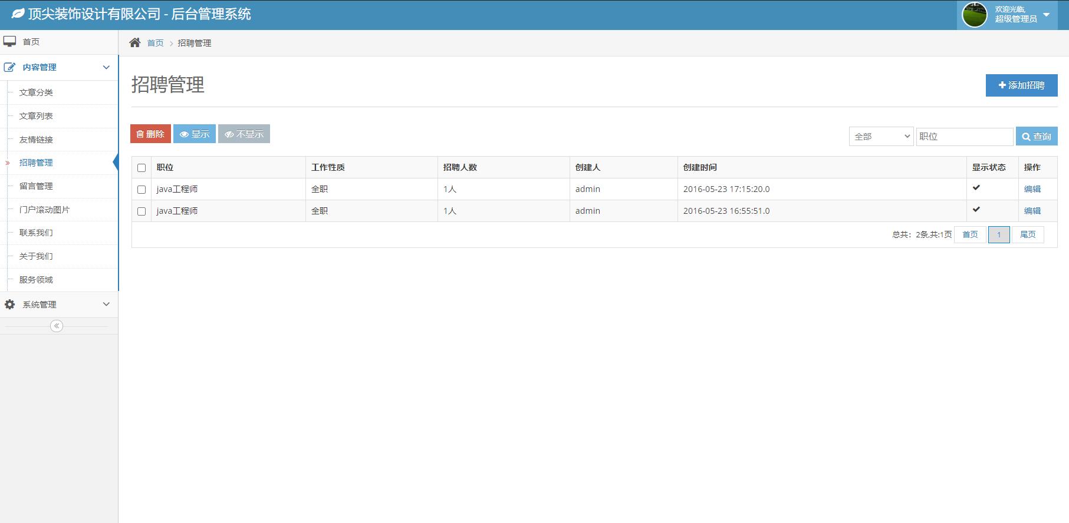Open the user menu caret in header

tap(1046, 15)
